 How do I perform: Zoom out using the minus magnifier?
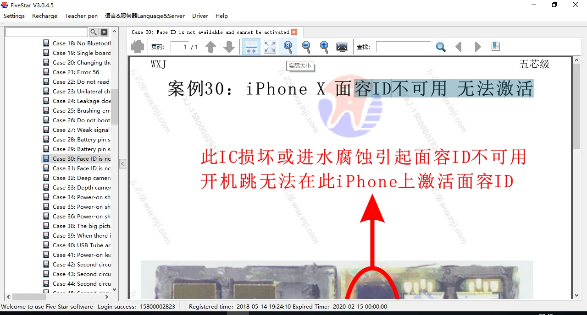coord(306,47)
